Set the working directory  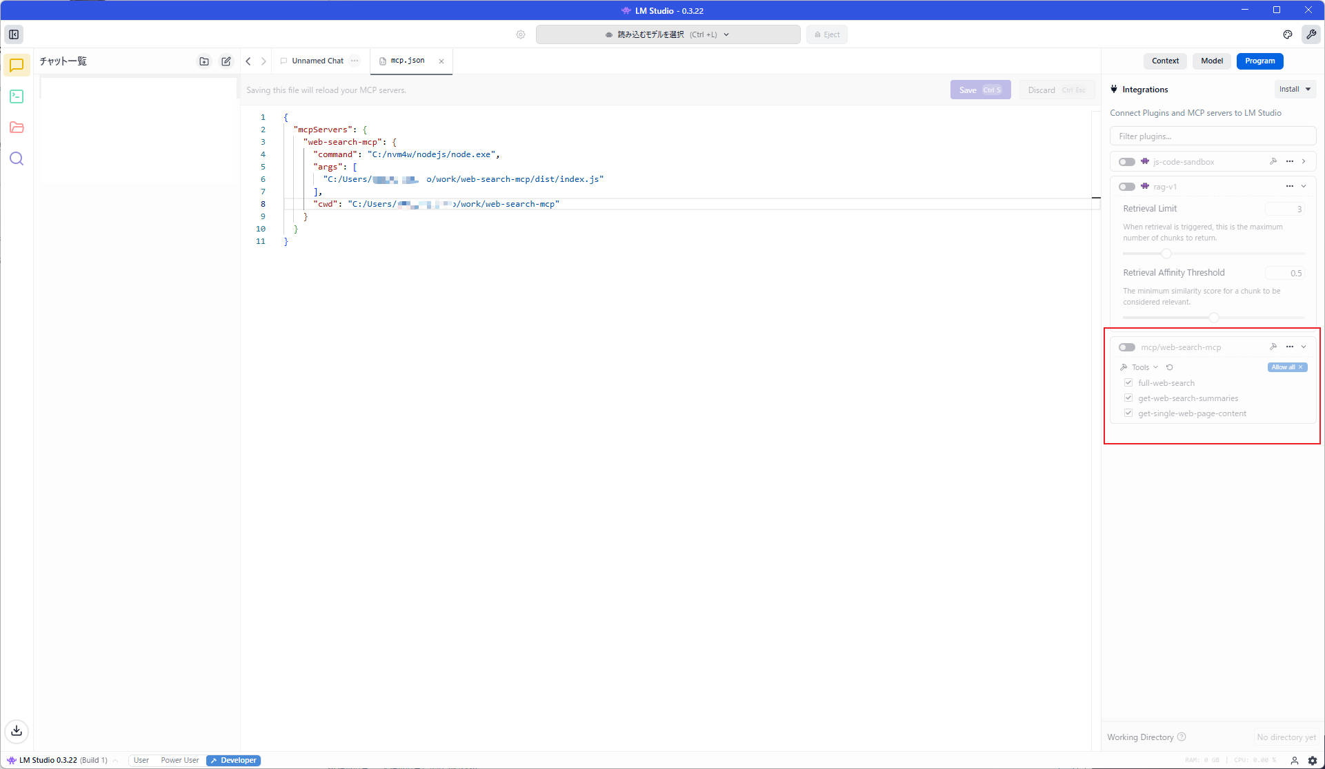[x=1286, y=737]
